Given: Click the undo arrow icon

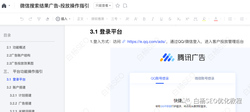Looking at the screenshot, I should [22, 19].
